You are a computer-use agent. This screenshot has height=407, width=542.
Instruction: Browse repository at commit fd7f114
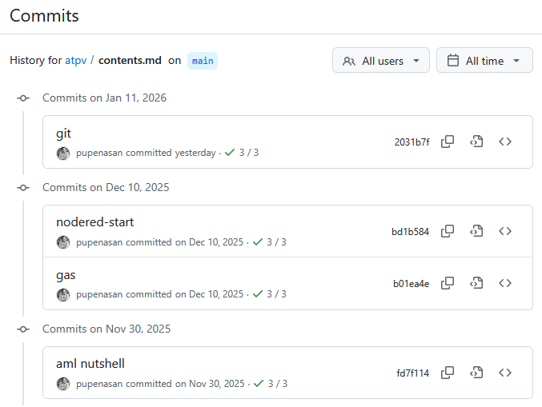(505, 372)
